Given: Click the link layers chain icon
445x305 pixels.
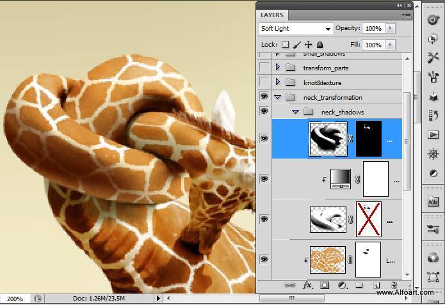Looking at the screenshot, I should 289,285.
